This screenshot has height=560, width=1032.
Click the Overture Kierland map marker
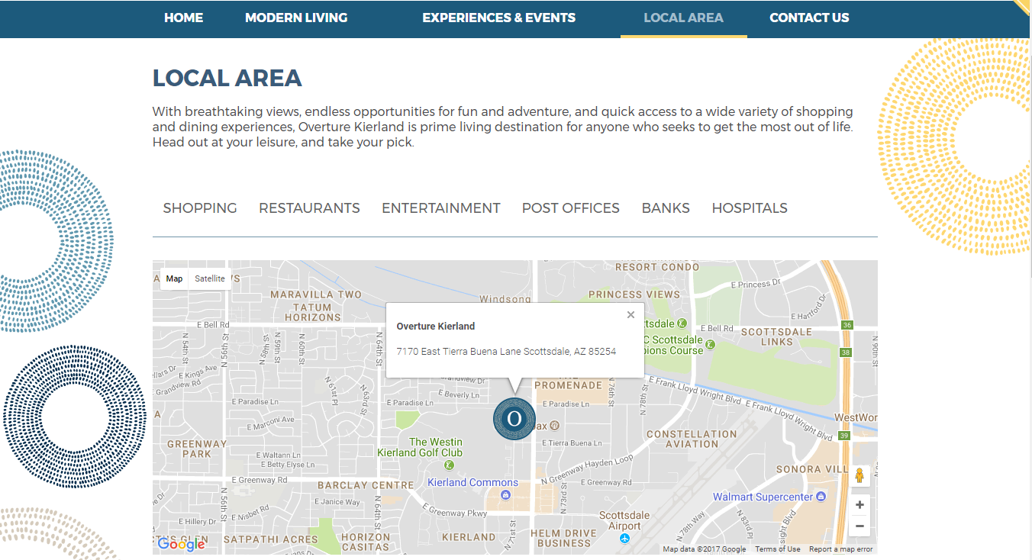(x=514, y=419)
